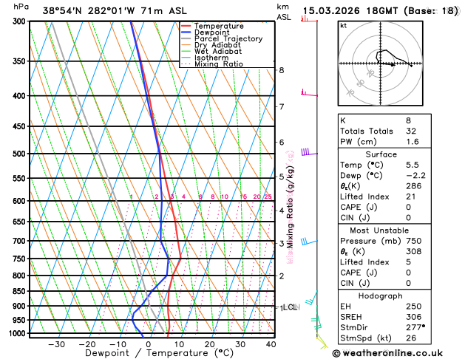Click the PW (cm) value 1.6

413,142
